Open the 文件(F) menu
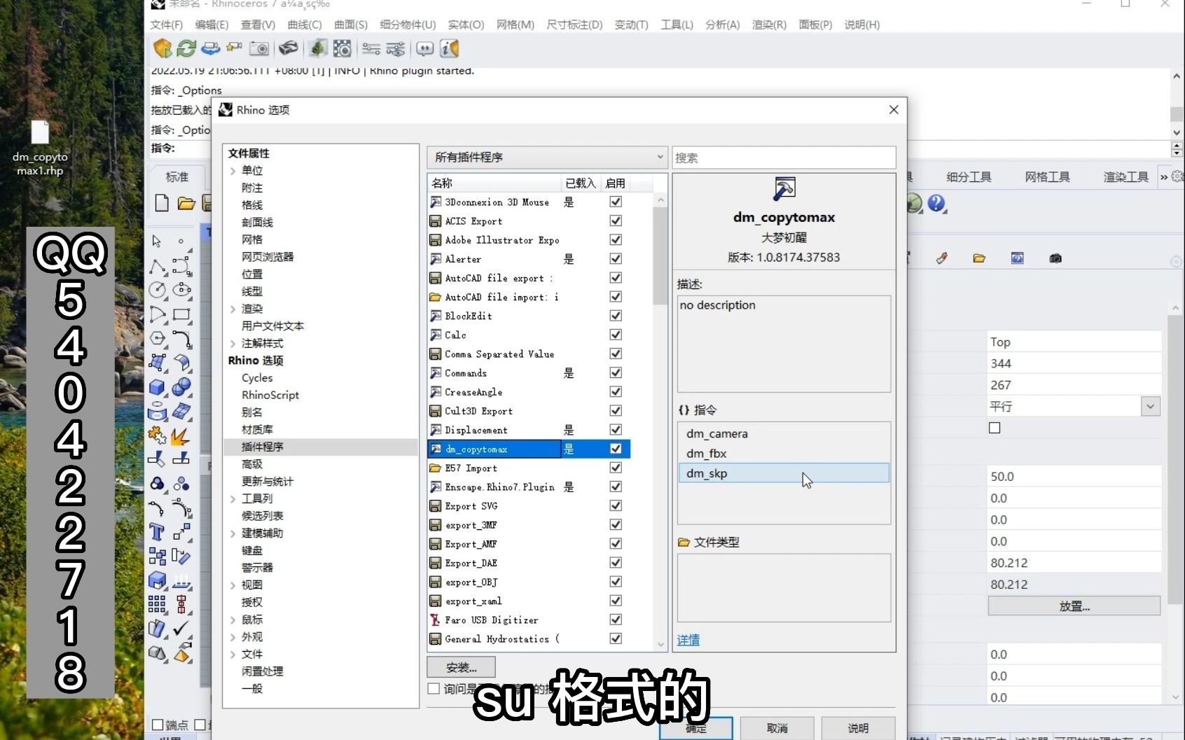Image resolution: width=1185 pixels, height=740 pixels. 166,25
